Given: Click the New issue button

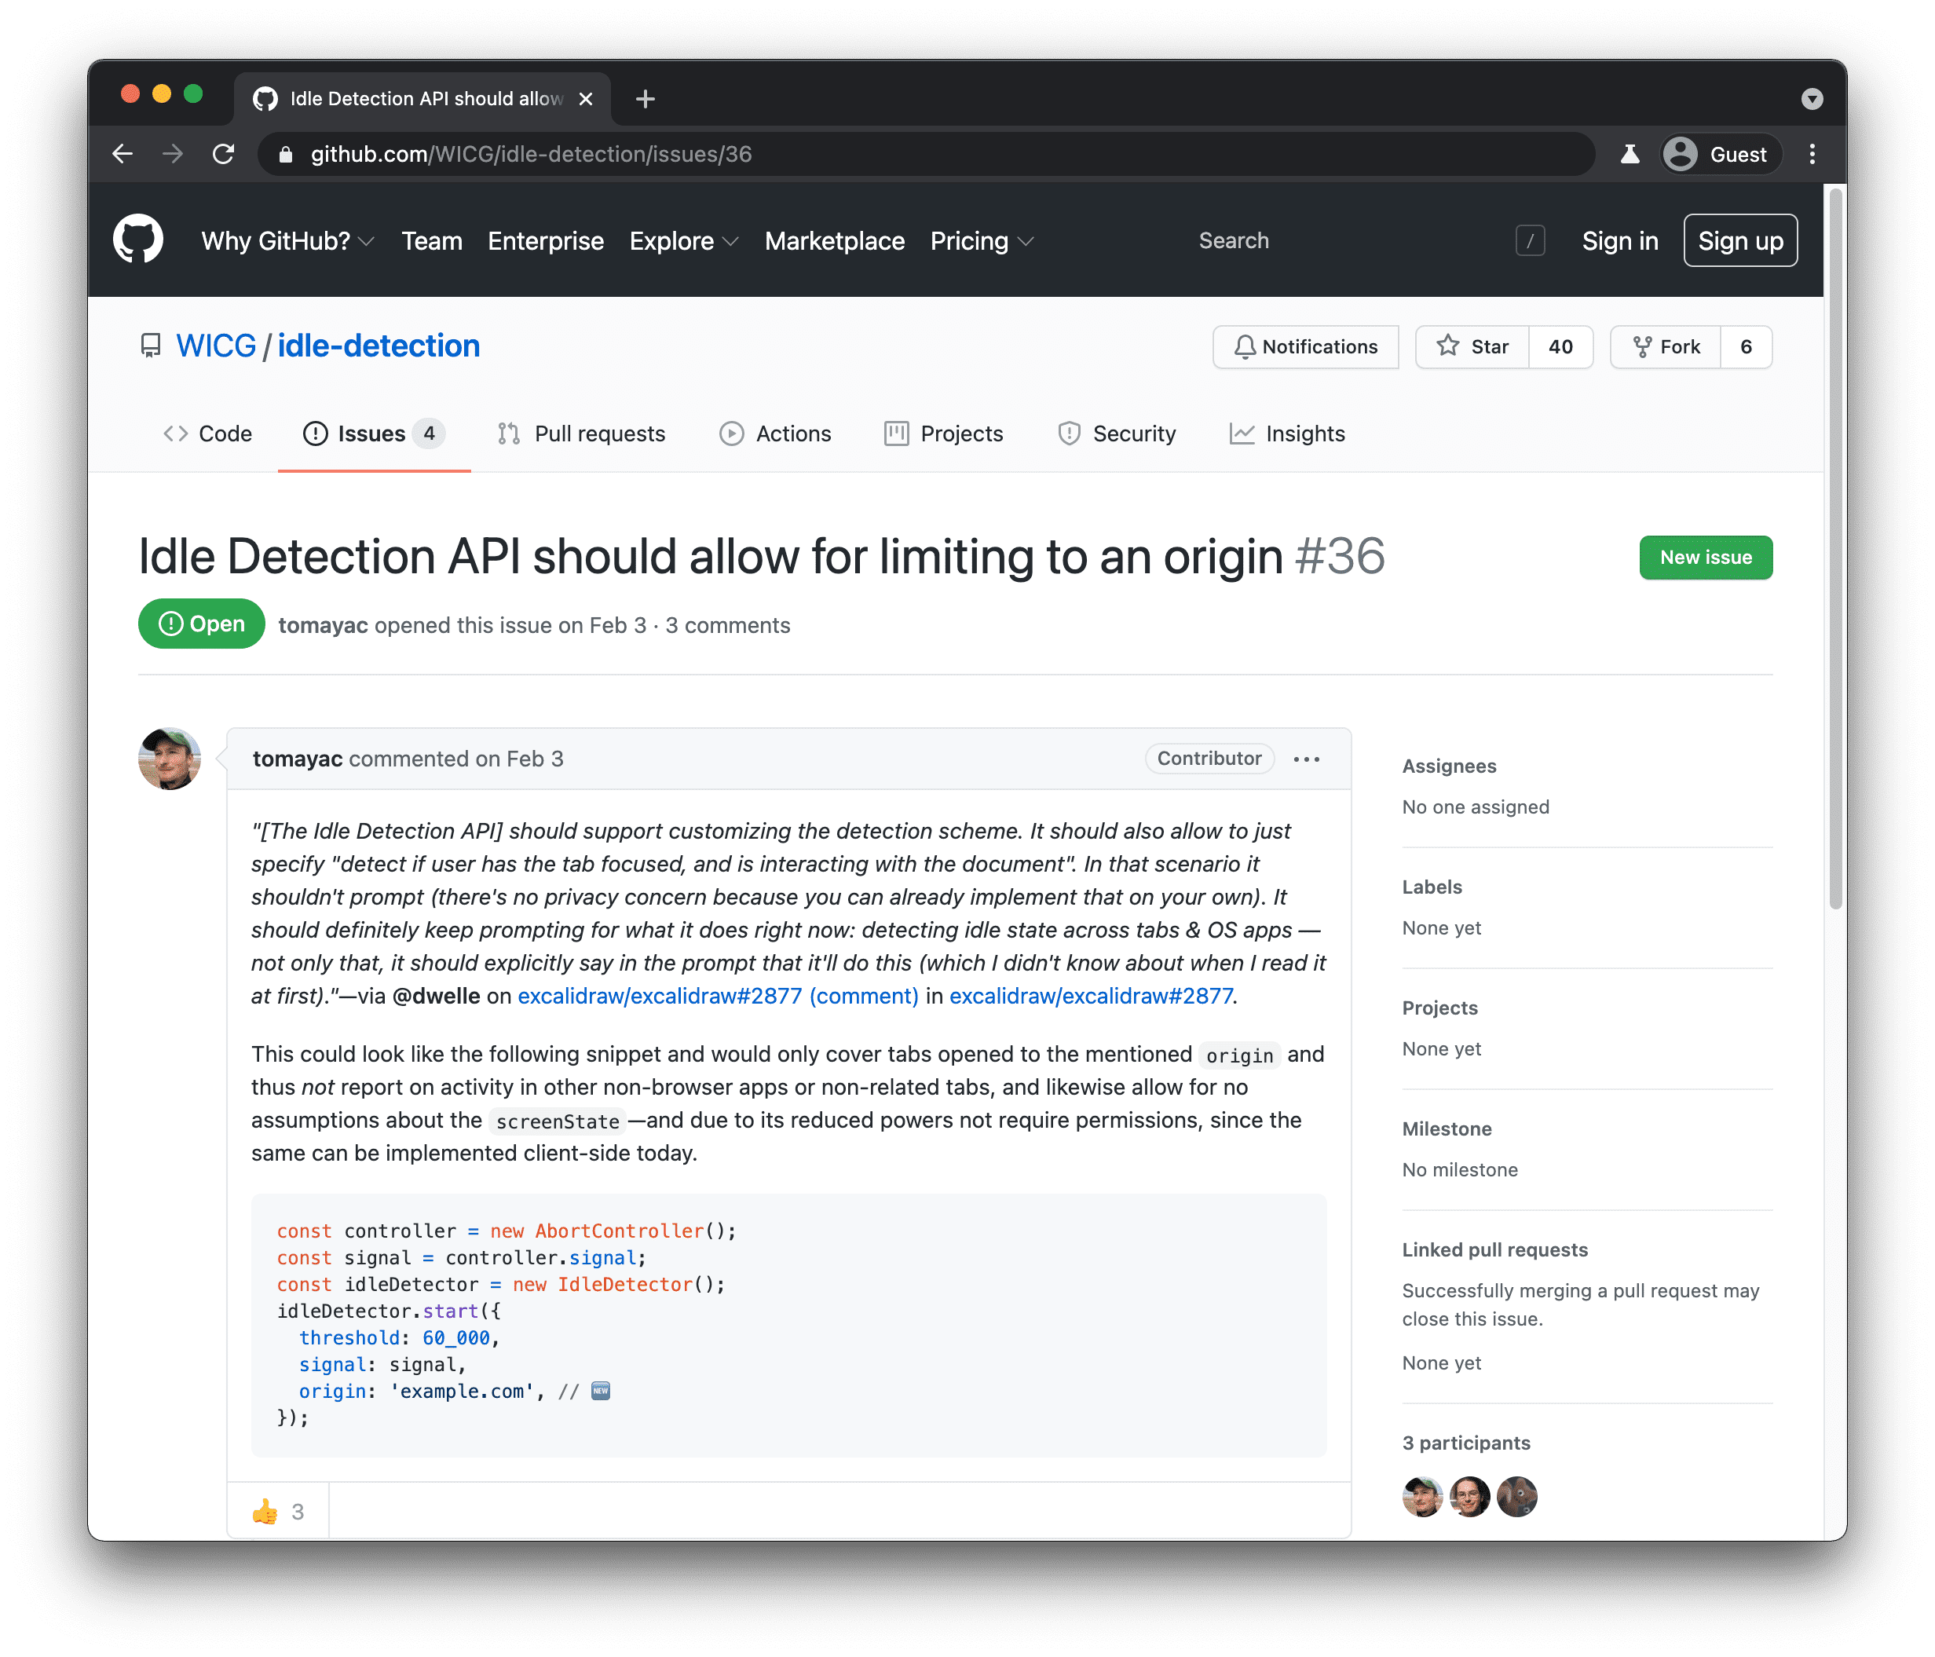Looking at the screenshot, I should pyautogui.click(x=1705, y=558).
